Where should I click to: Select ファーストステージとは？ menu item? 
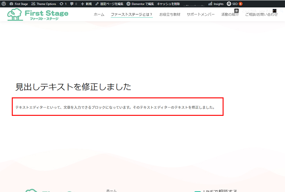click(x=132, y=15)
